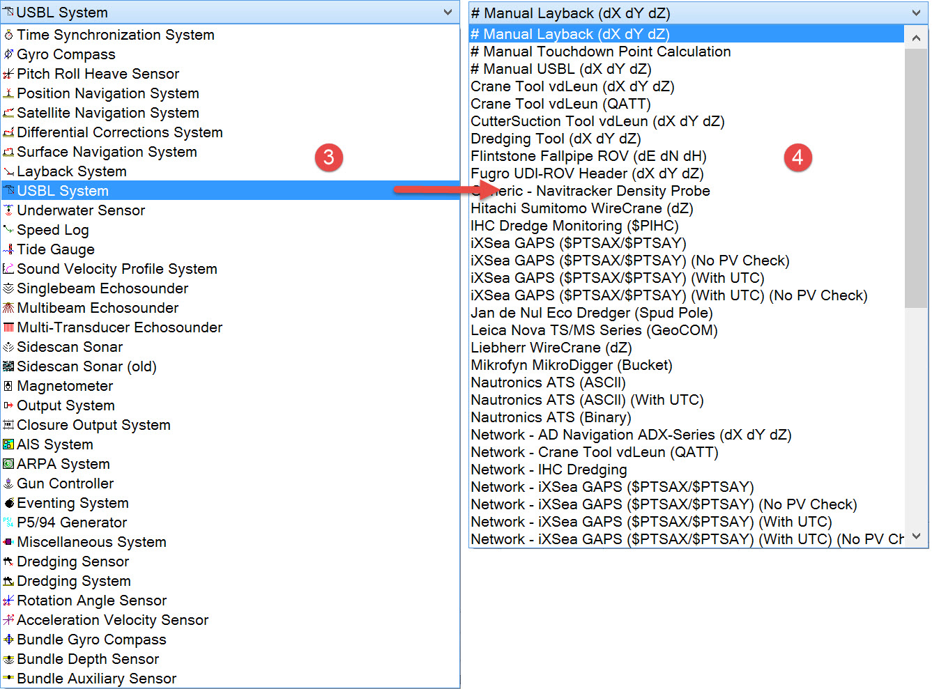Choose CutterSuction Tool vdLeun driver
The height and width of the screenshot is (689, 939).
[x=687, y=121]
